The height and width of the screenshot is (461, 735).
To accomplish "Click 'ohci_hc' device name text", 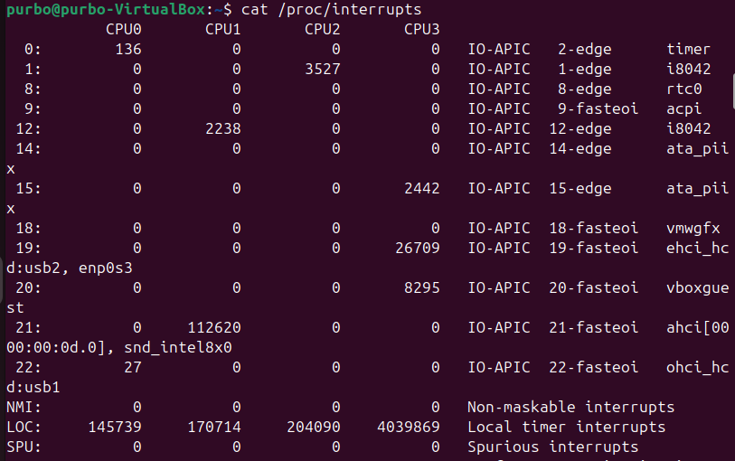I will 698,368.
